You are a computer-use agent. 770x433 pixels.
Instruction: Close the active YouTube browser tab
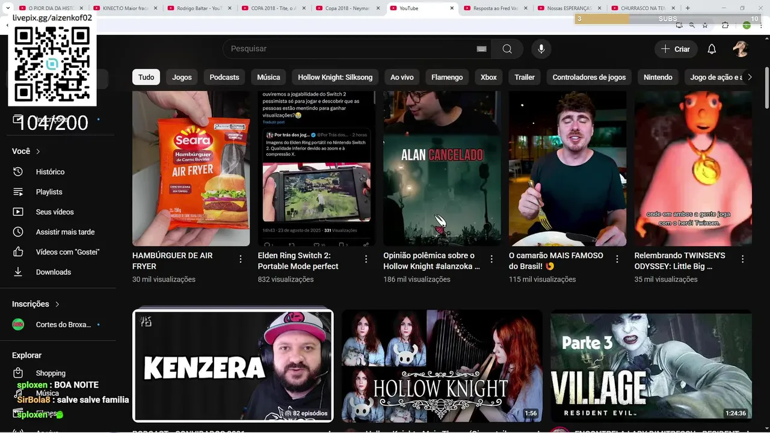452,8
